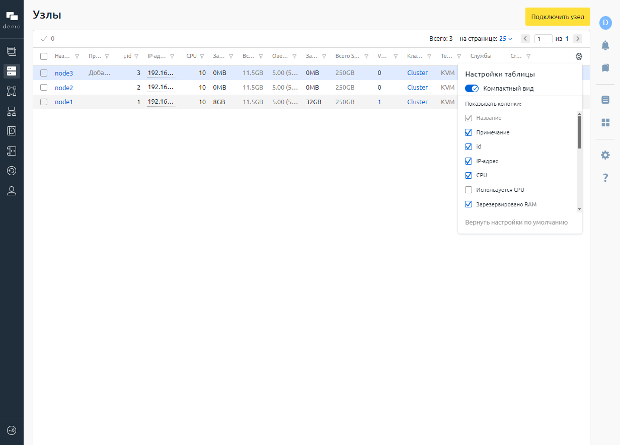Open the Nodes server icon in sidebar

pyautogui.click(x=12, y=71)
